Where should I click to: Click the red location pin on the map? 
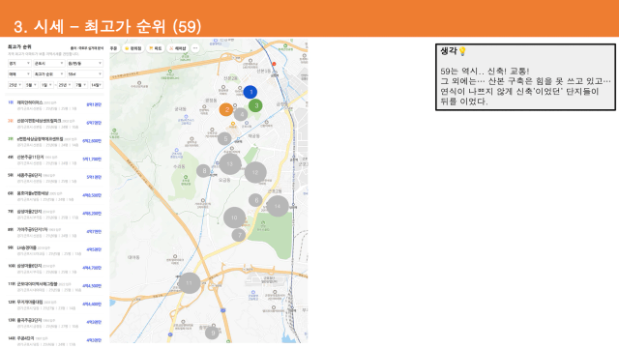[x=274, y=64]
